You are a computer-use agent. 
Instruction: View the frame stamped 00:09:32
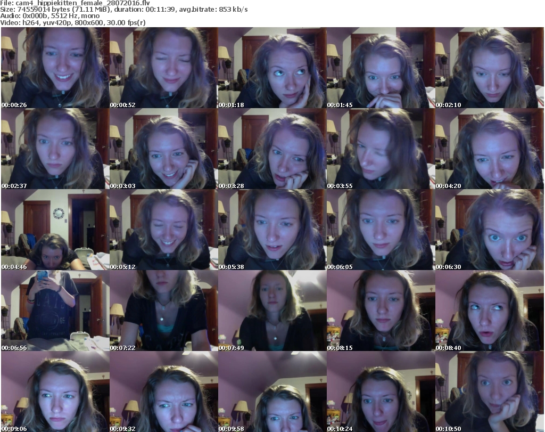click(x=164, y=392)
